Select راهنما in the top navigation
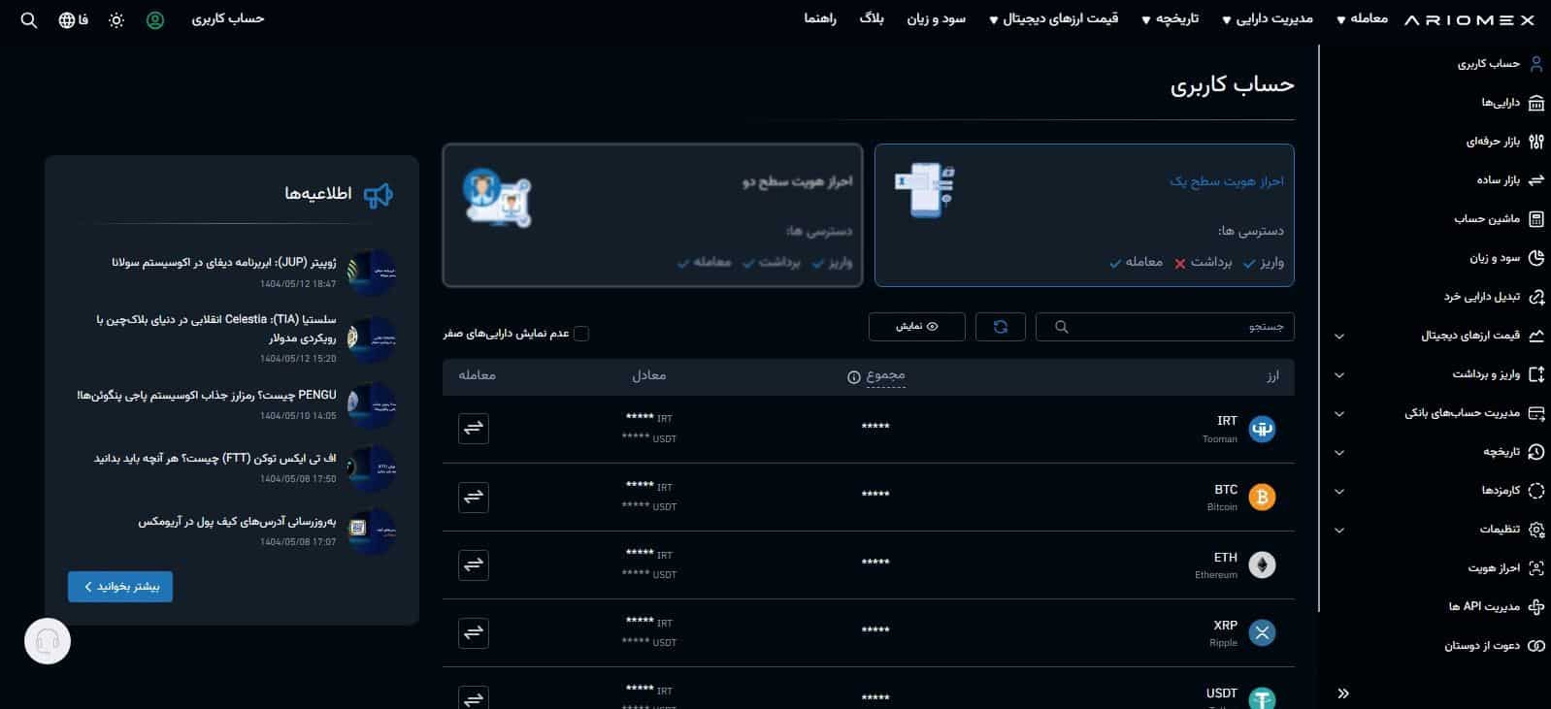The width and height of the screenshot is (1551, 709). click(820, 19)
